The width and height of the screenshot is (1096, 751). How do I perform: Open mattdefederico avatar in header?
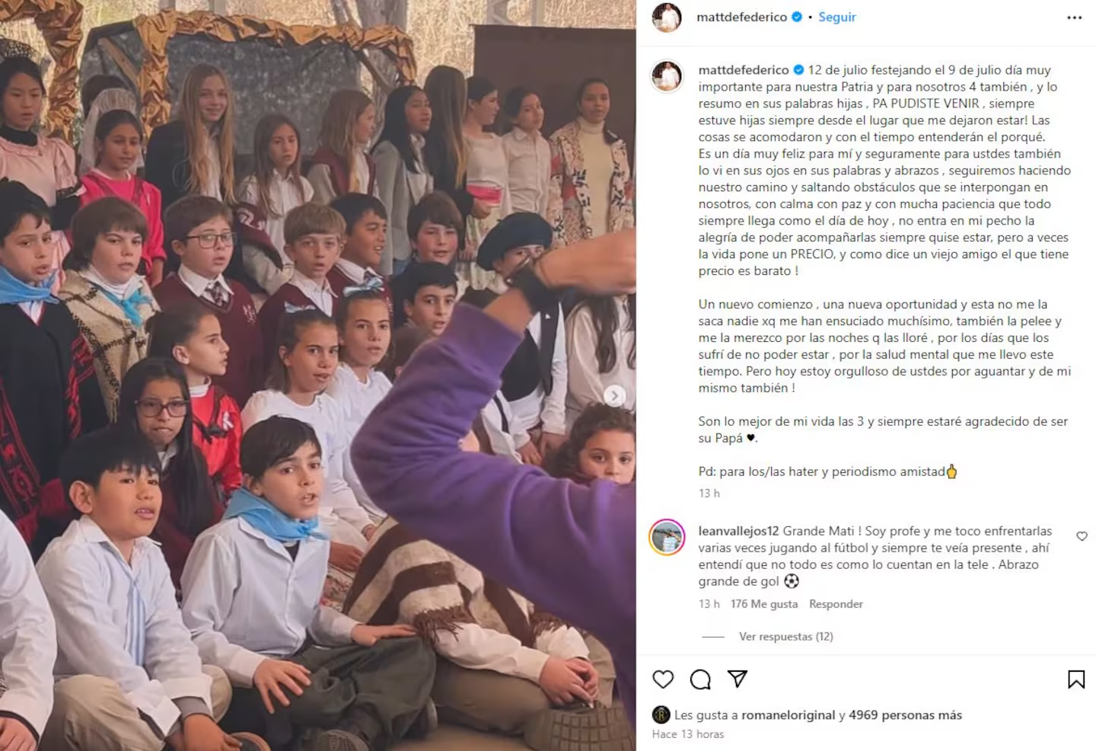tap(667, 17)
